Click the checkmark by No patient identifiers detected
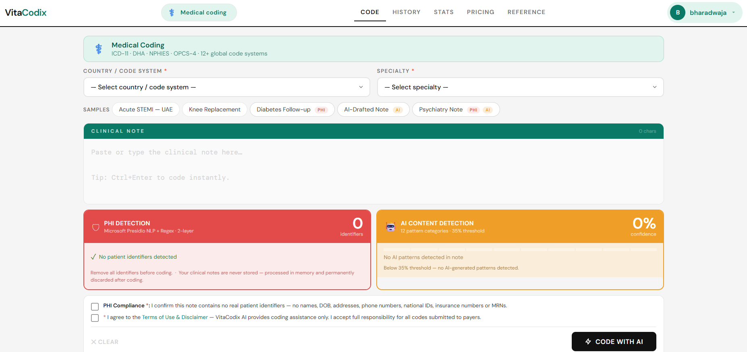This screenshot has width=747, height=352. pos(93,257)
